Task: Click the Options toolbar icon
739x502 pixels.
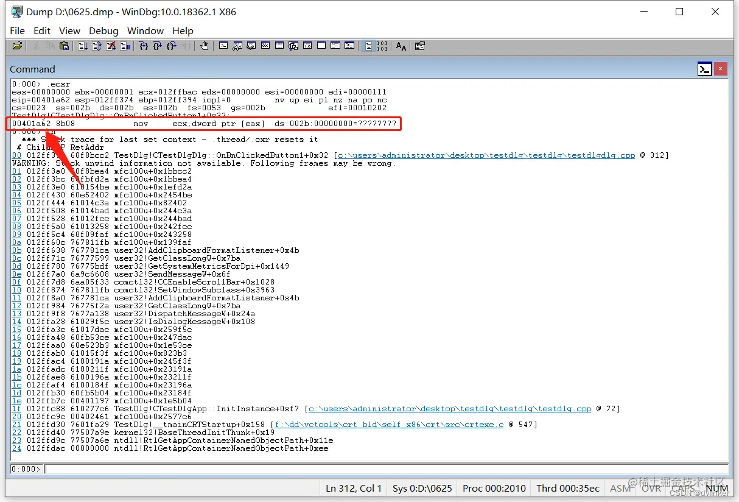Action: [x=419, y=46]
